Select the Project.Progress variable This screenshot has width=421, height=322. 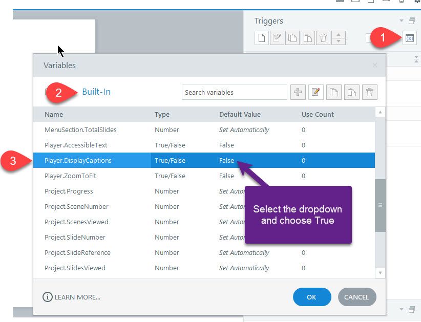point(204,191)
